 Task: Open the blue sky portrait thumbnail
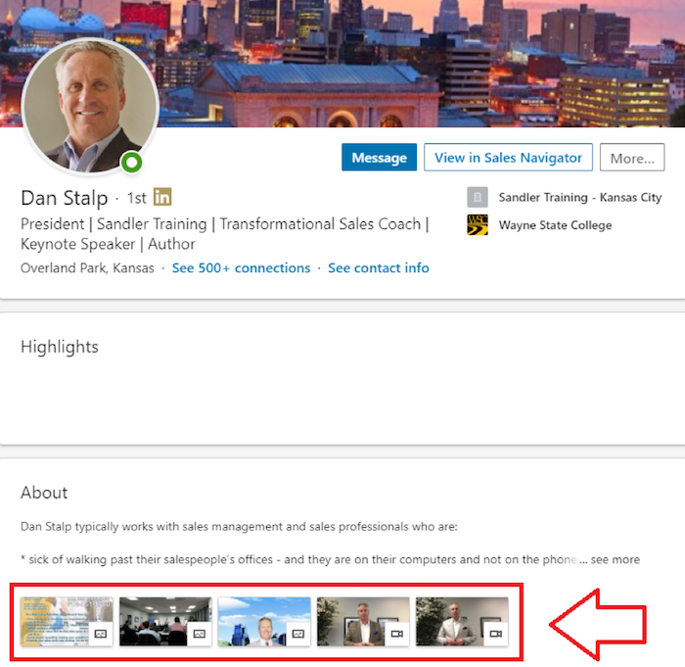264,622
